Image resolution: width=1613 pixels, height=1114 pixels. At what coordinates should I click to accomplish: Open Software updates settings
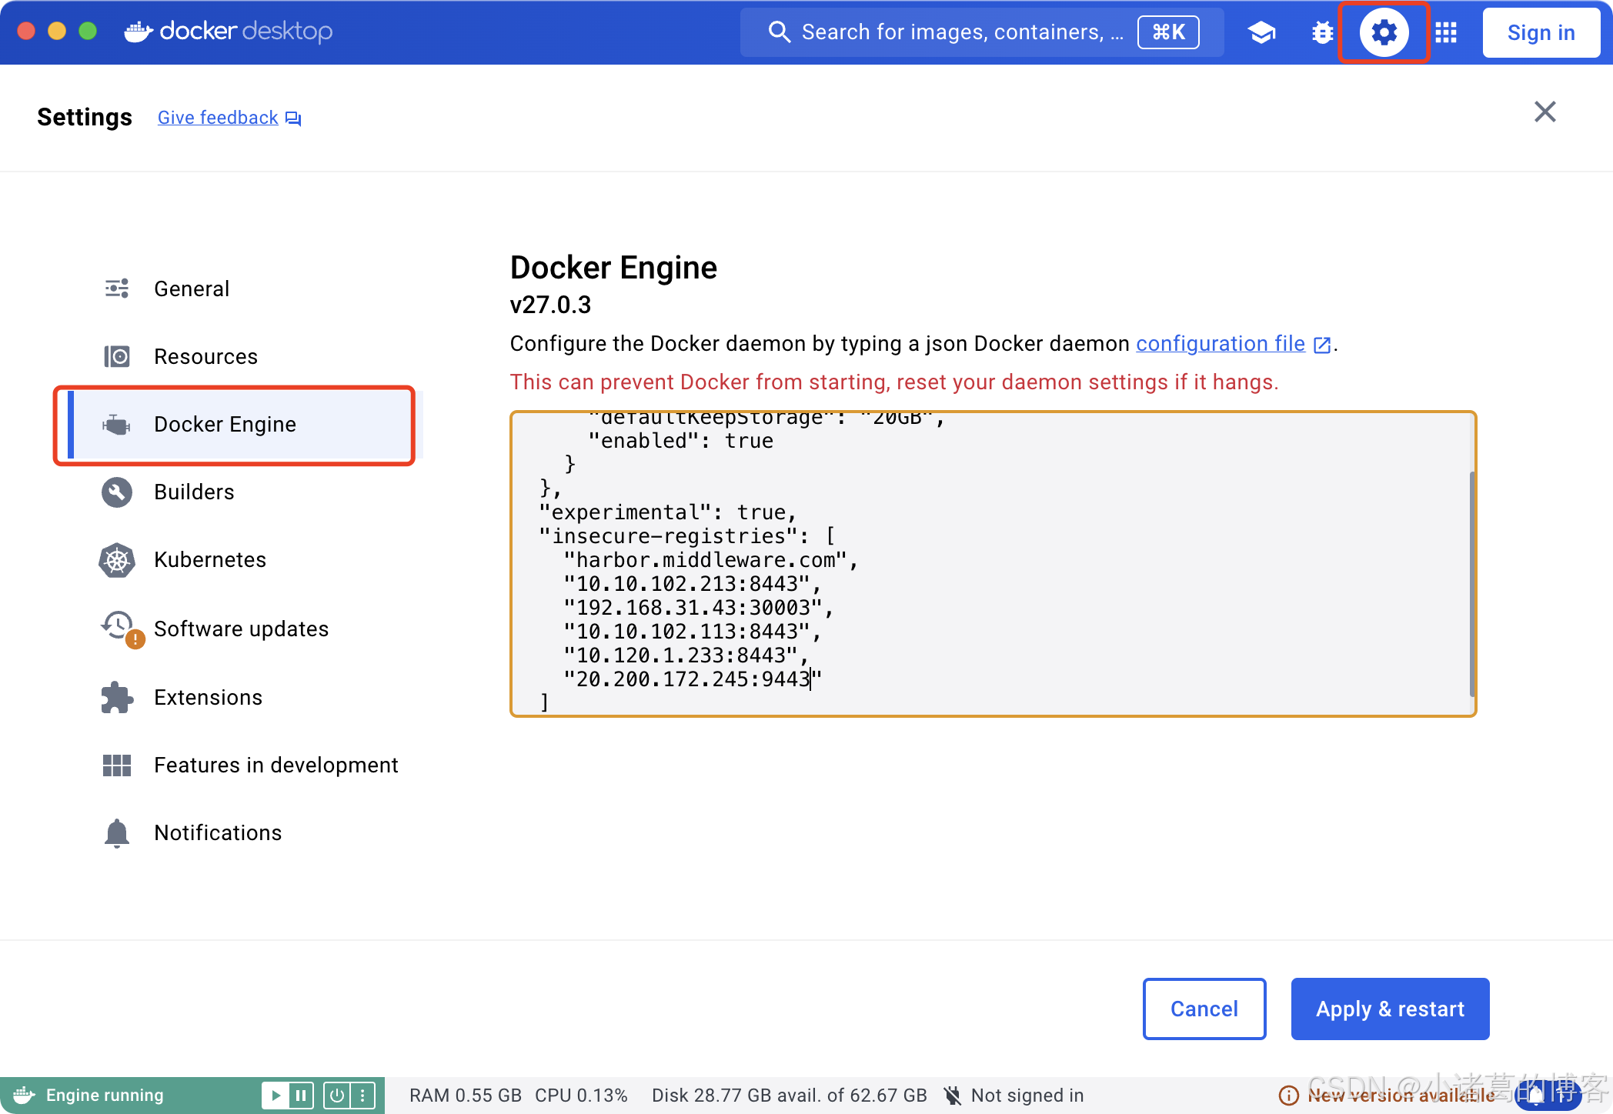click(x=241, y=629)
